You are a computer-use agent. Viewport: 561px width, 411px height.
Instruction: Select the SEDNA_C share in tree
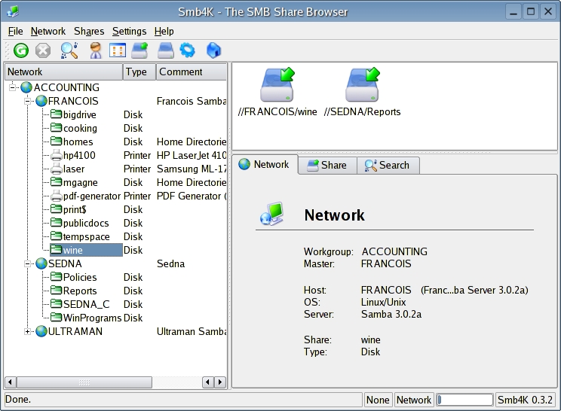86,304
